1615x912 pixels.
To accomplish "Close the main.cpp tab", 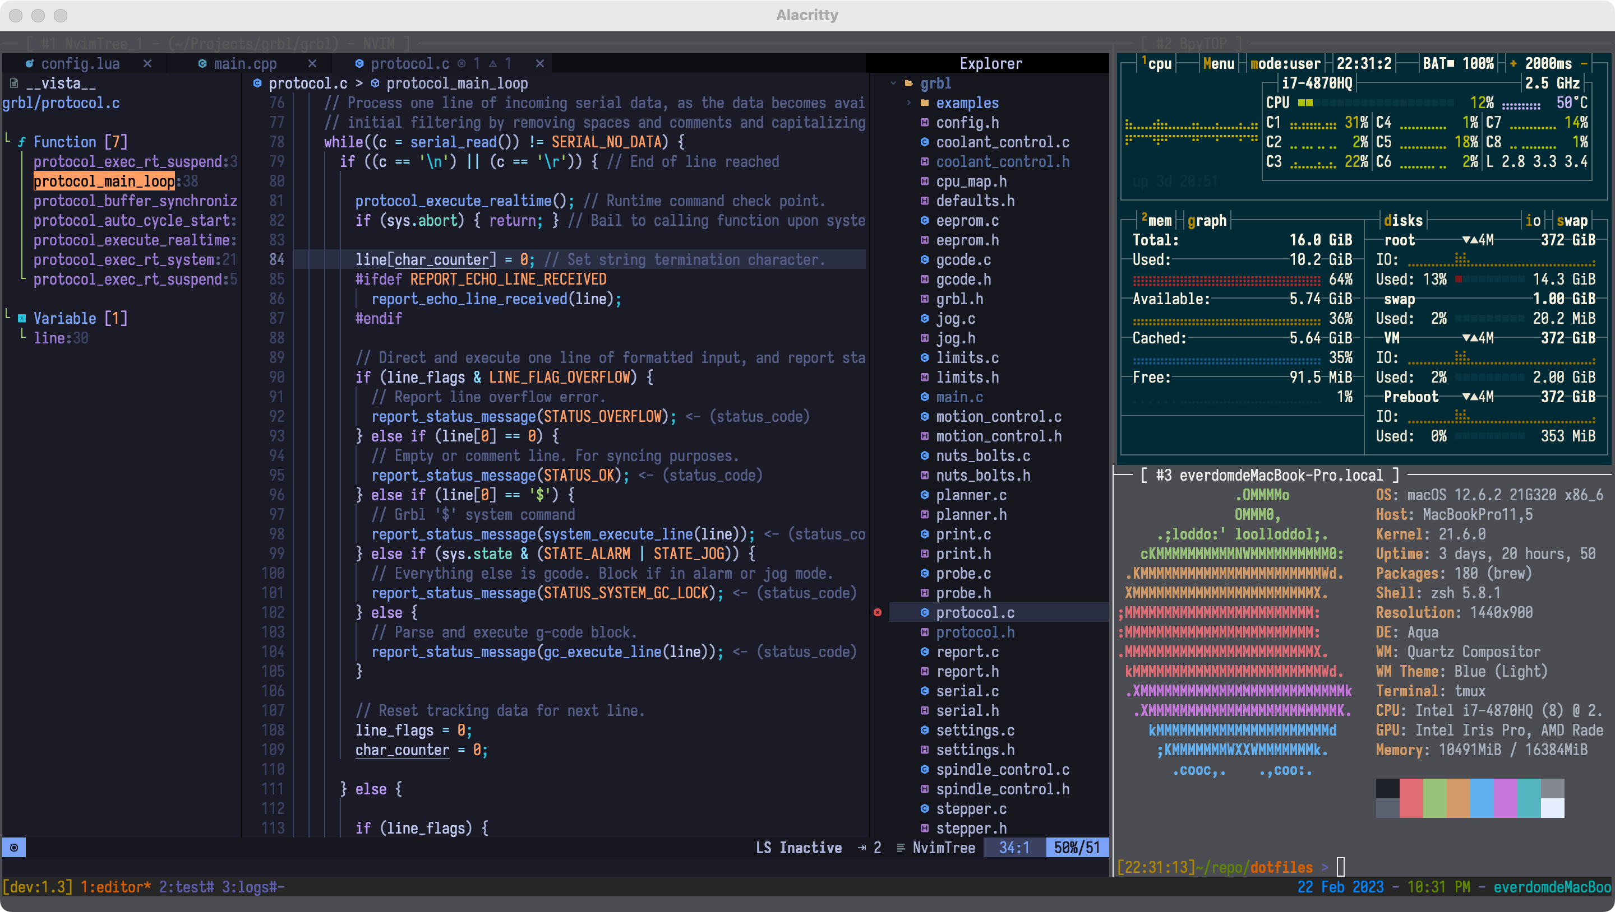I will click(x=312, y=64).
